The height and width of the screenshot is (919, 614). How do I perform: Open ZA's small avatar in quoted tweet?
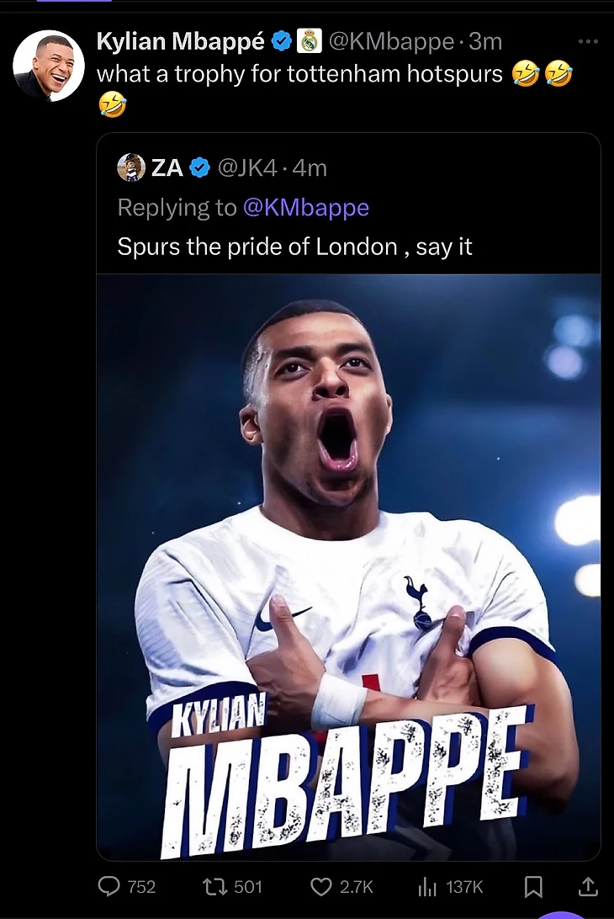point(131,167)
